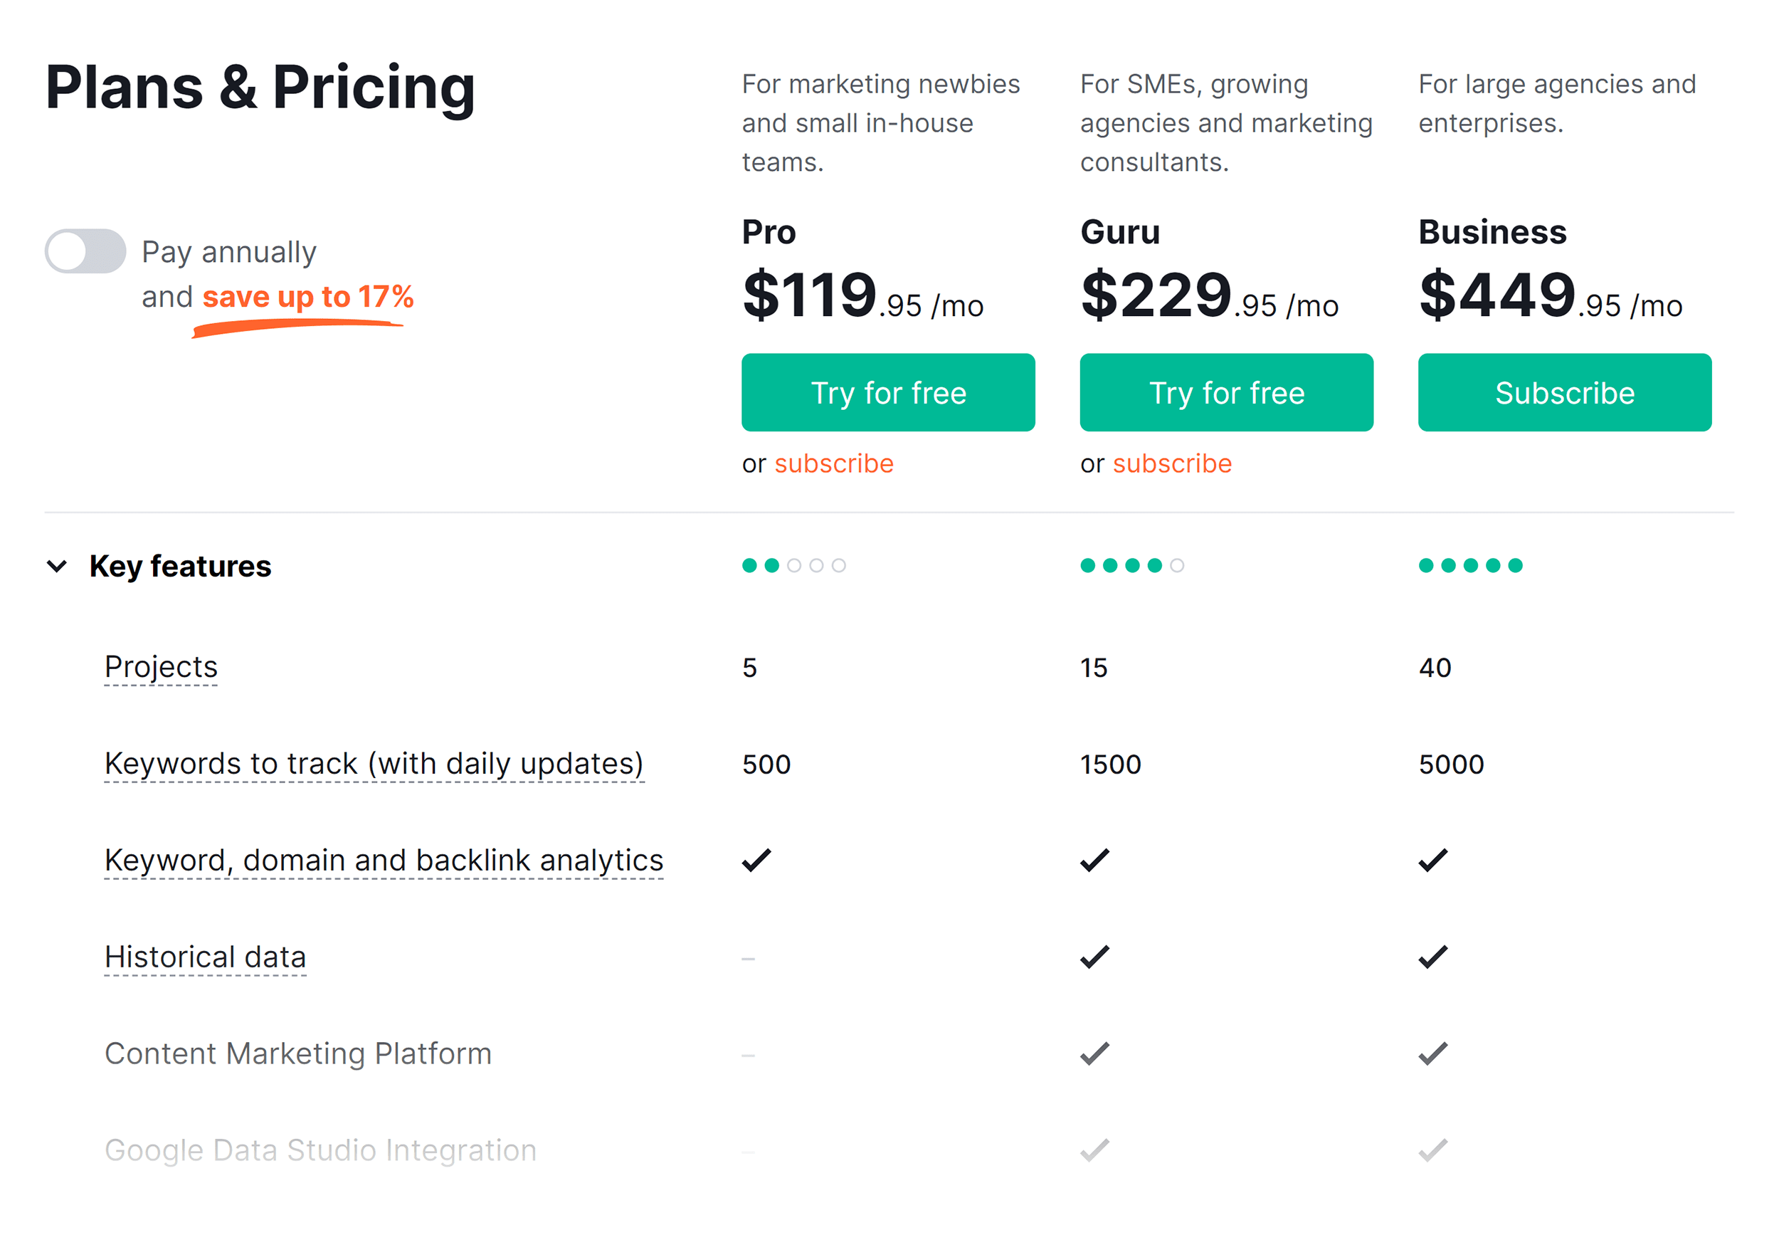Image resolution: width=1779 pixels, height=1235 pixels.
Task: Toggle the Pay annually switch
Action: pyautogui.click(x=85, y=251)
